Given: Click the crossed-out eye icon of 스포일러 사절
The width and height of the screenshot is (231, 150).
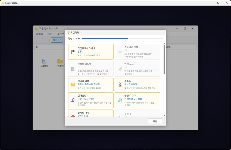Looking at the screenshot, I should pos(120,52).
